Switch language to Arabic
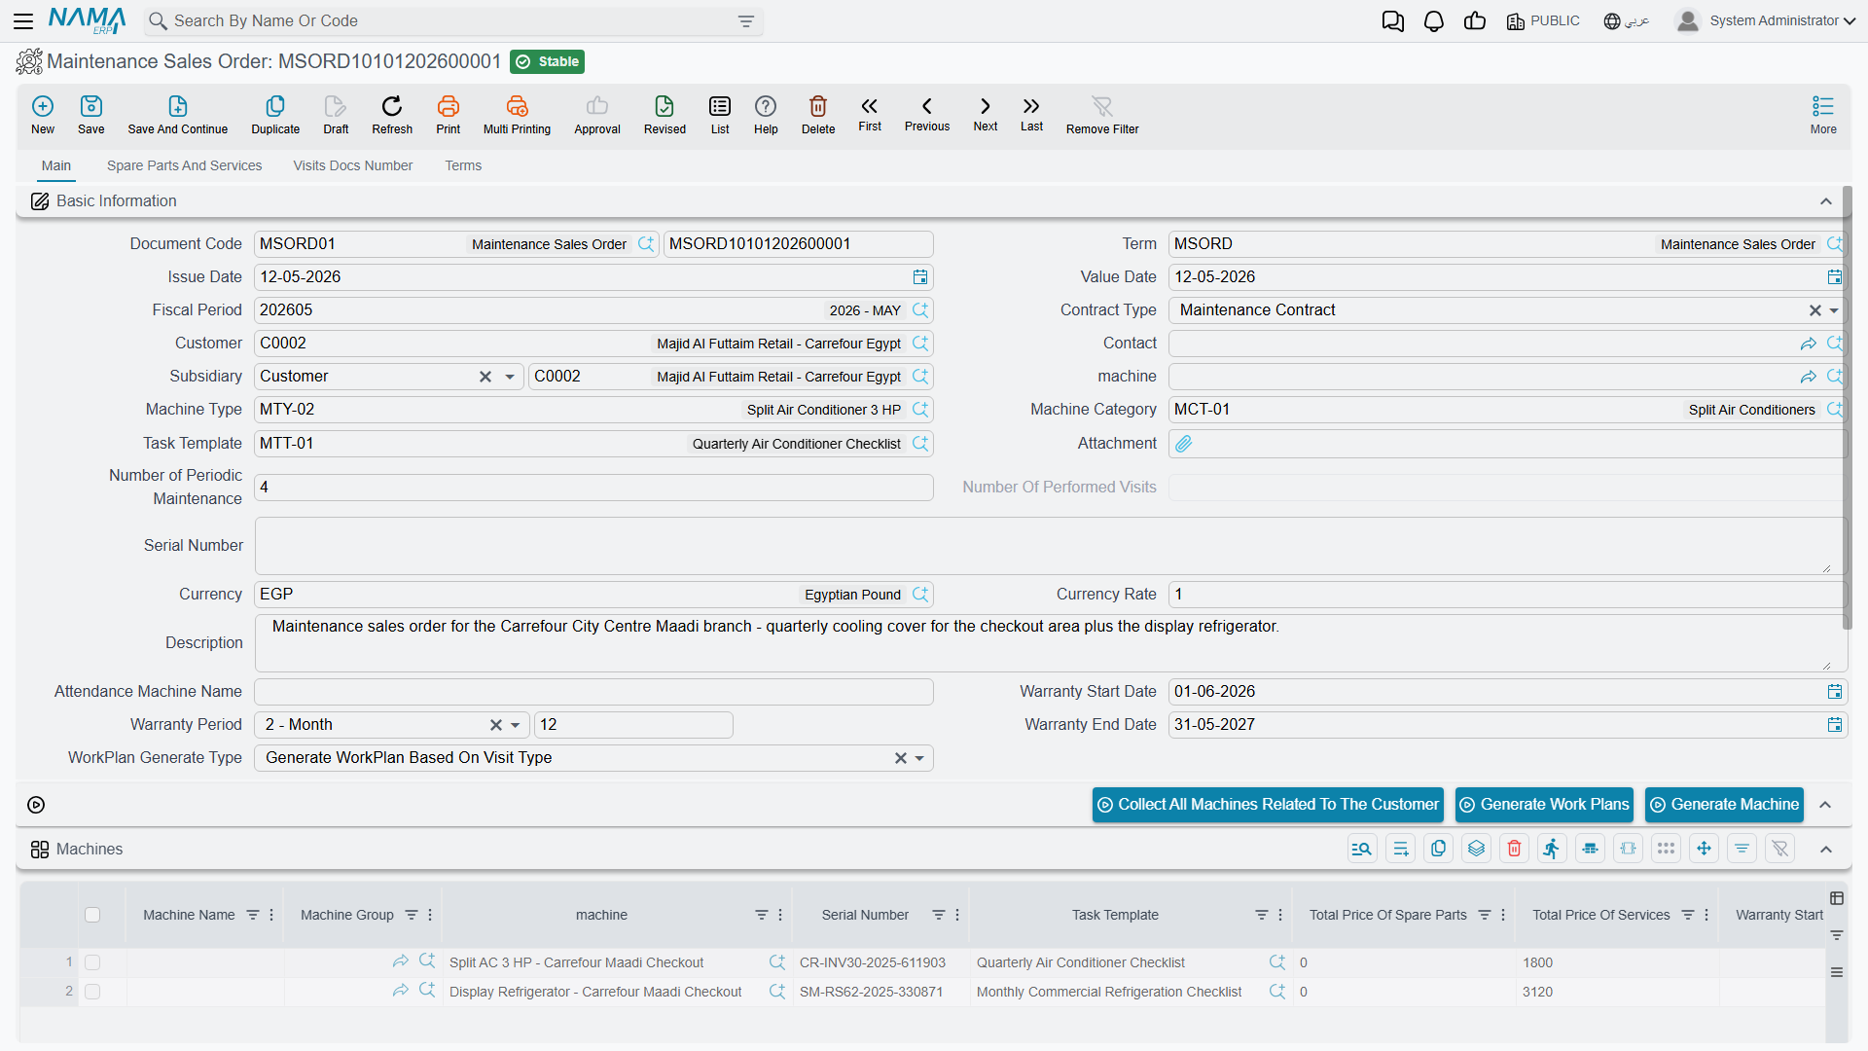The image size is (1868, 1051). point(1626,21)
